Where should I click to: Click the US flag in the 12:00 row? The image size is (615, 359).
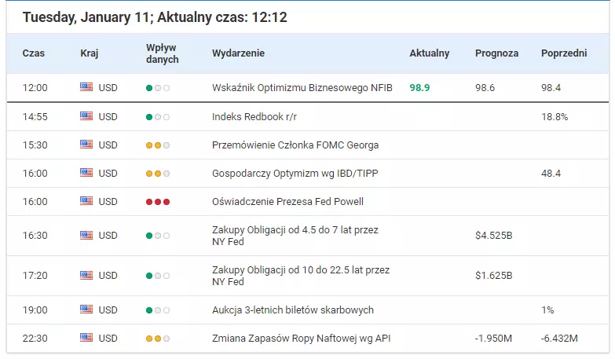[x=86, y=87]
